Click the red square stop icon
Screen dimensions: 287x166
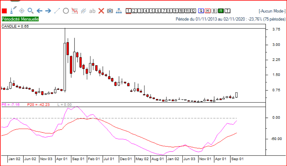pyautogui.click(x=4, y=11)
